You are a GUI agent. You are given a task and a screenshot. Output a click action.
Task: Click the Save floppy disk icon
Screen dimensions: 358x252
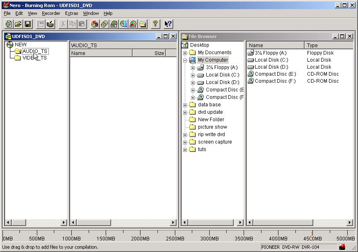[28, 24]
